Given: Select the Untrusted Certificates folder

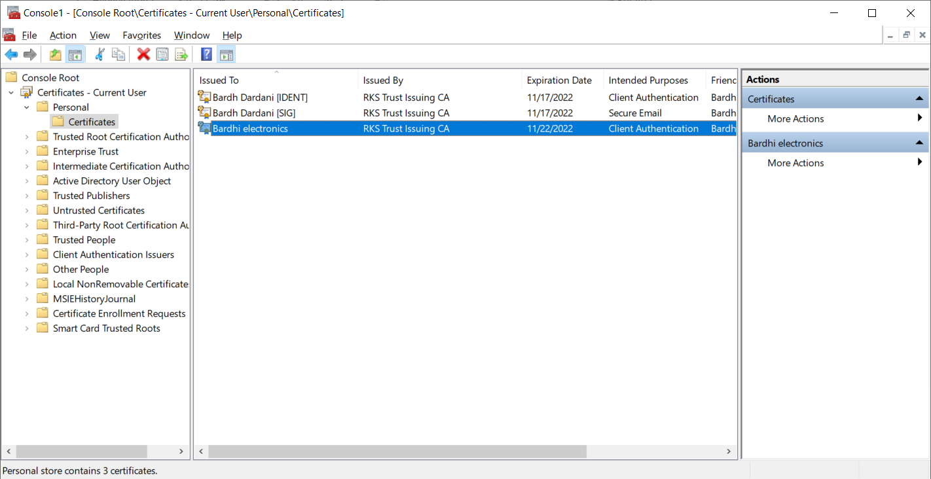Looking at the screenshot, I should point(99,210).
